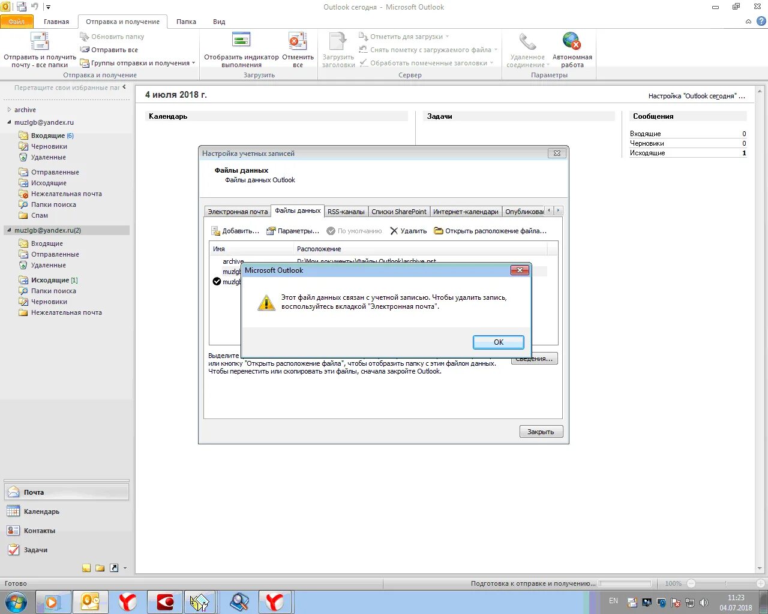Minimize the ribbon with the caret
This screenshot has width=768, height=614.
(x=748, y=22)
